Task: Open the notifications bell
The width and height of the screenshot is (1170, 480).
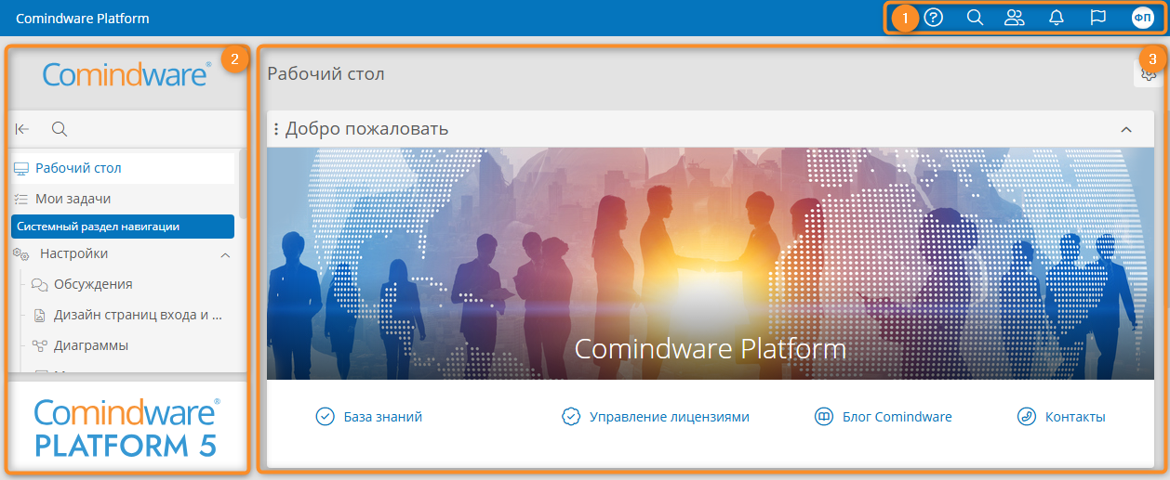Action: (1057, 18)
